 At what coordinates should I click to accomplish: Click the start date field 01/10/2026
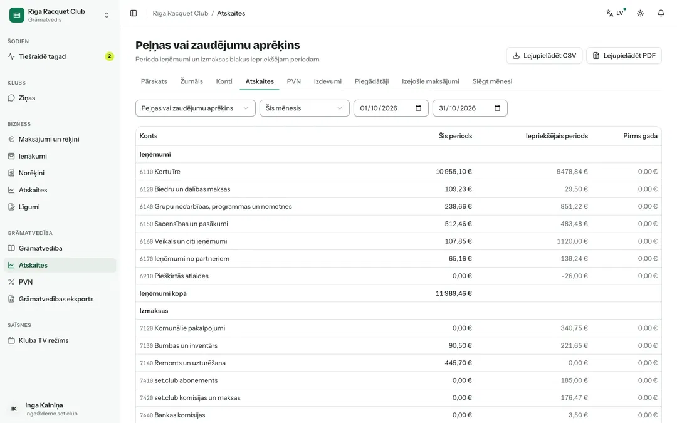point(391,108)
